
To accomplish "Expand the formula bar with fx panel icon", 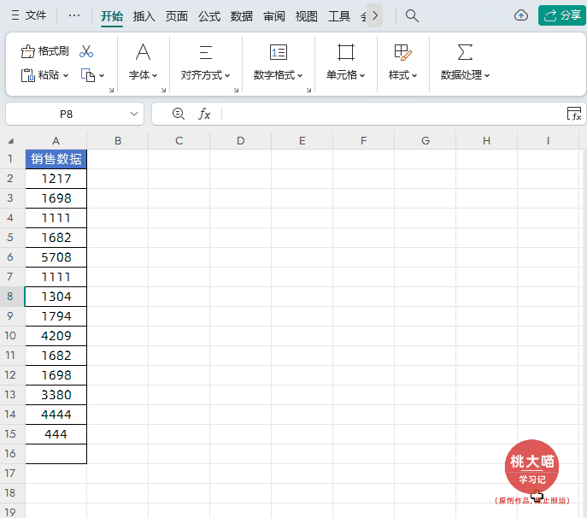I will point(574,114).
